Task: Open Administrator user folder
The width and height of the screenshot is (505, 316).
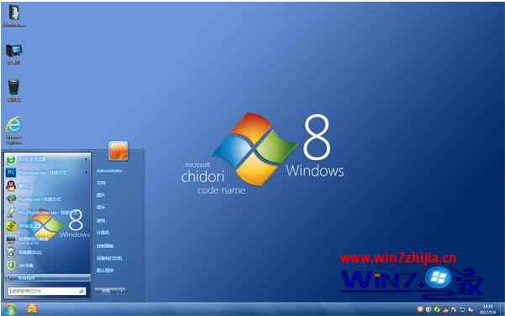Action: (109, 171)
